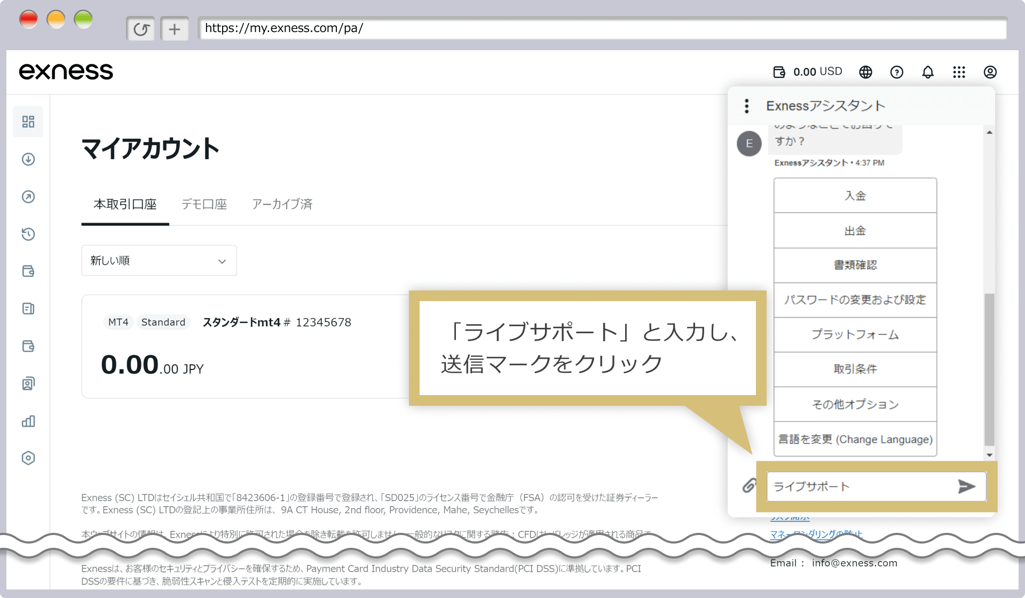Viewport: 1025px width, 598px height.
Task: Select the プラットフォーム chat option
Action: pyautogui.click(x=855, y=335)
